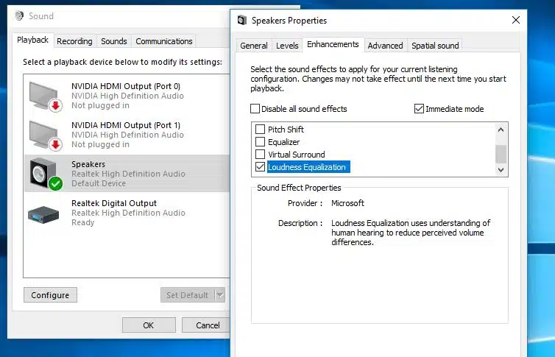The image size is (555, 357).
Task: Select the Pitch Shift label
Action: 286,130
